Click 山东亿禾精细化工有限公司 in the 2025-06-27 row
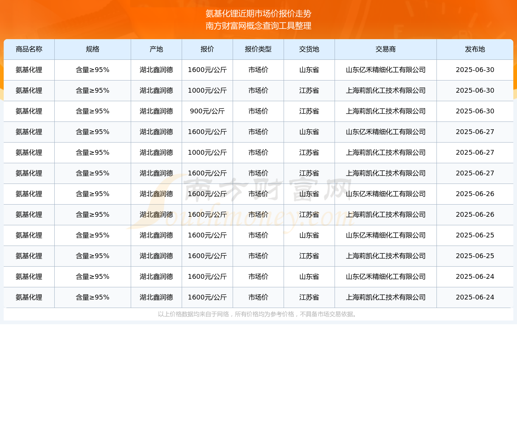This screenshot has height=445, width=517. tap(386, 132)
